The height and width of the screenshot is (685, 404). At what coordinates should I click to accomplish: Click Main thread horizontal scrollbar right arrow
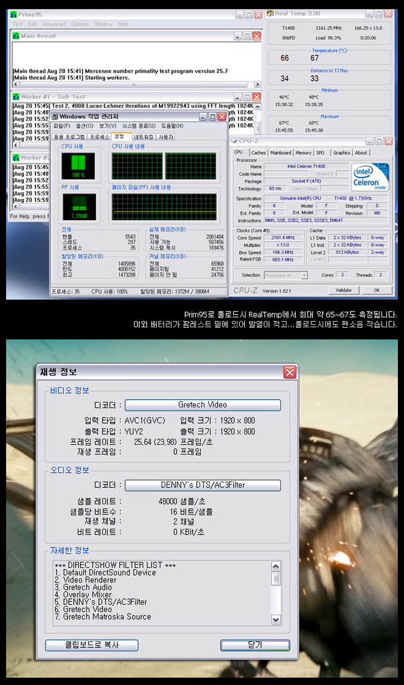[257, 84]
